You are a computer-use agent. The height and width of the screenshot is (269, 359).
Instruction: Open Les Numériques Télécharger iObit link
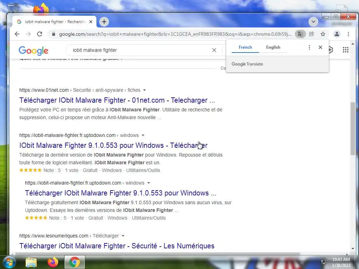pos(117,246)
